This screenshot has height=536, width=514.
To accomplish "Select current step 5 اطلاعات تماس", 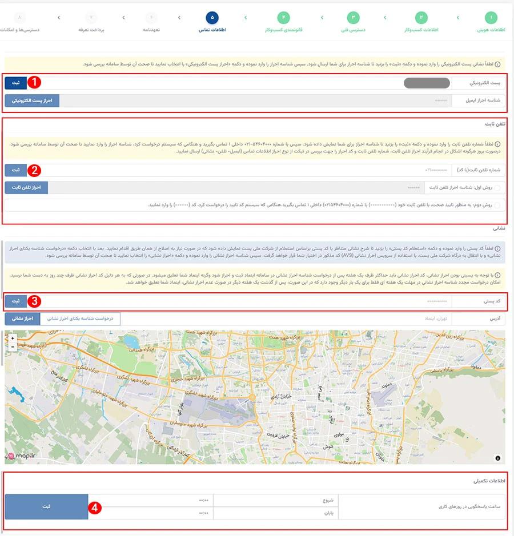I will click(212, 22).
